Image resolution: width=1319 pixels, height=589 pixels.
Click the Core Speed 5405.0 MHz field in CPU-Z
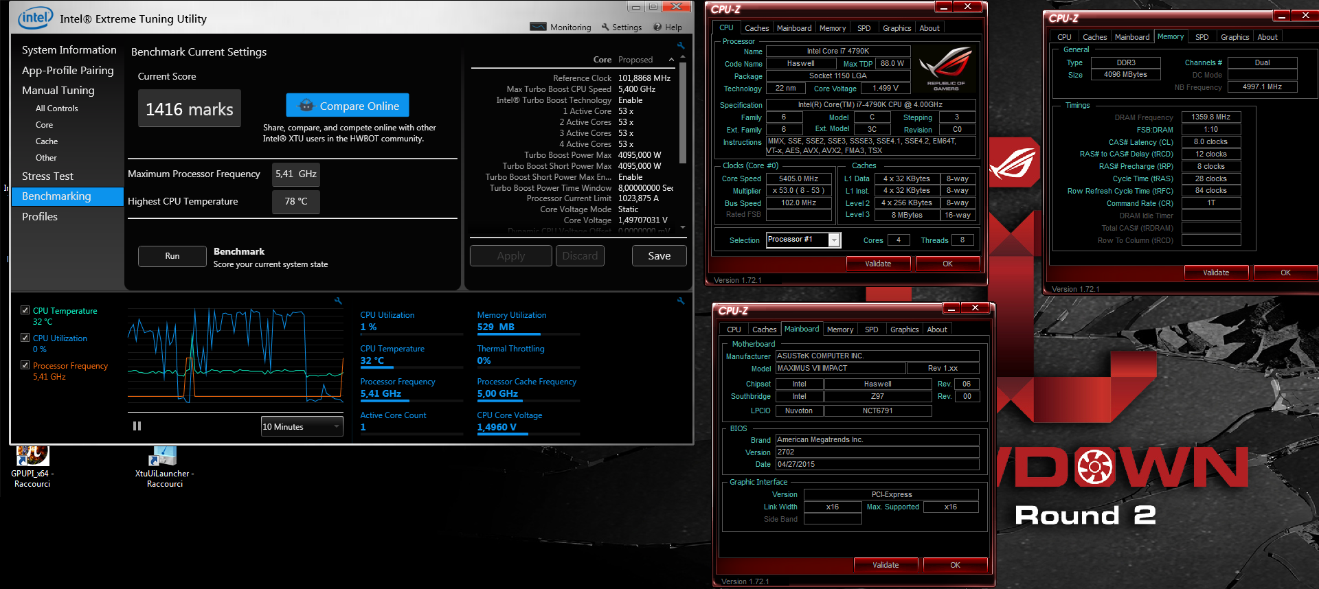coord(799,178)
